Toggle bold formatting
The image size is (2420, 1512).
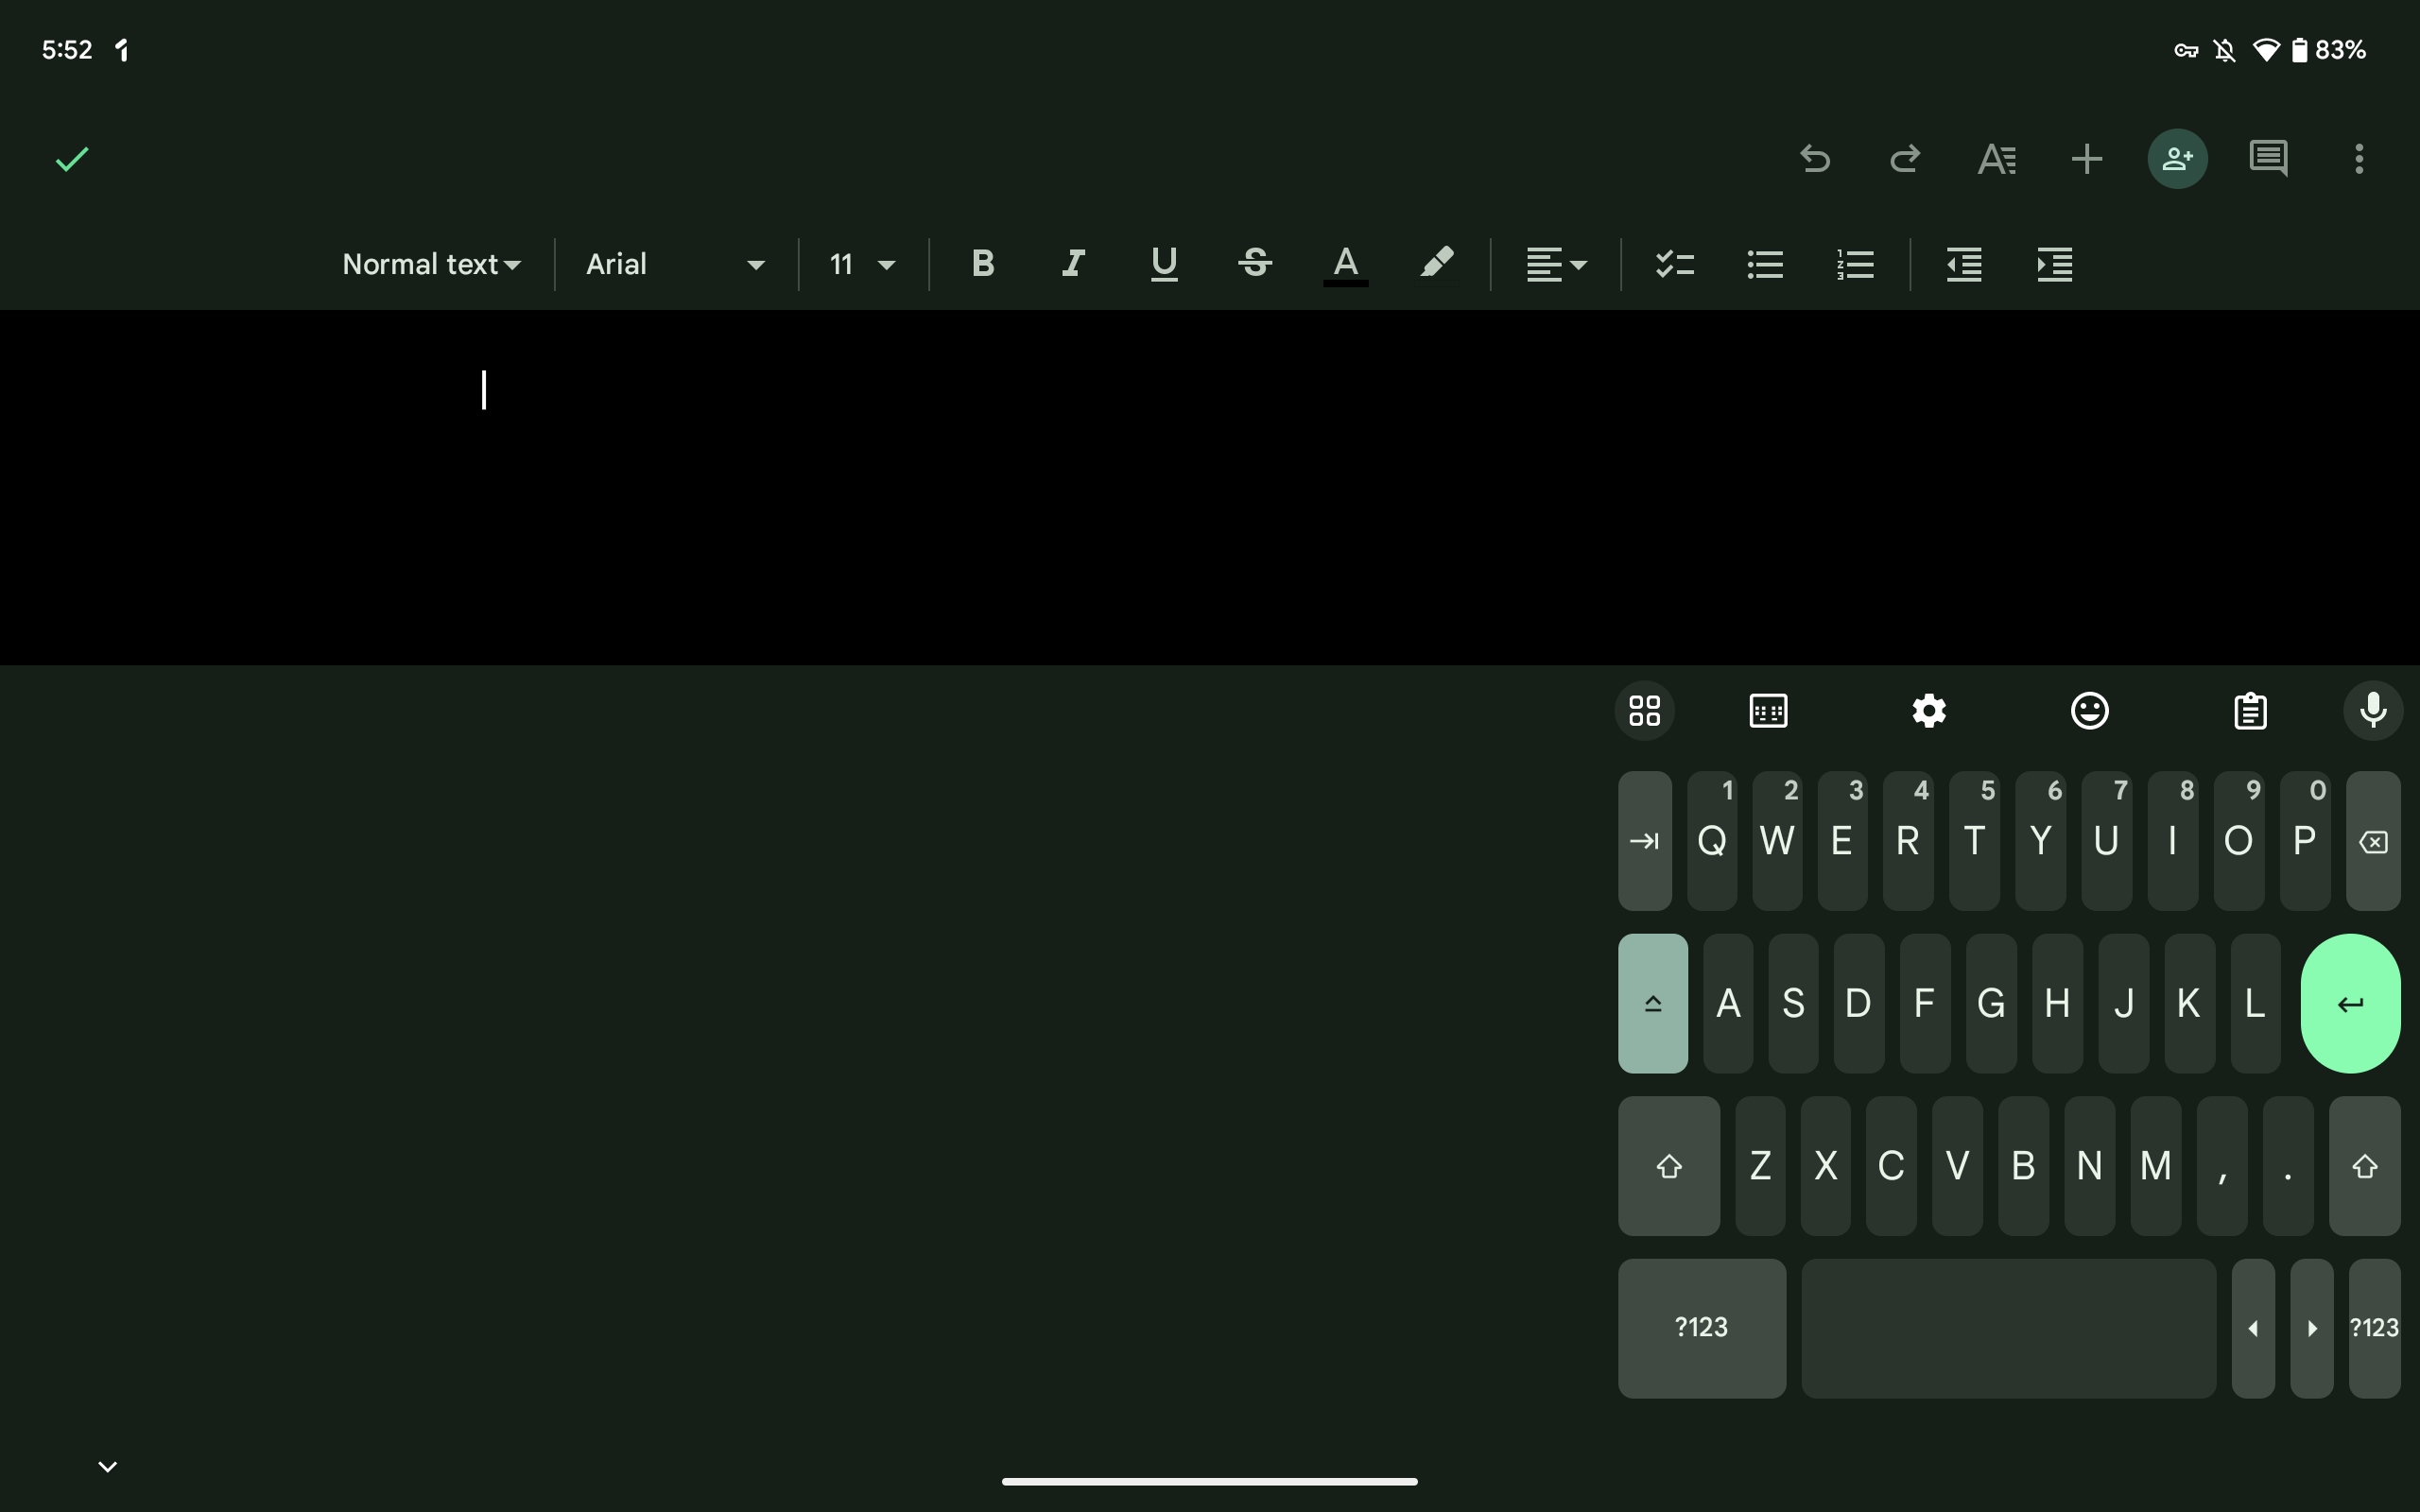pyautogui.click(x=981, y=263)
